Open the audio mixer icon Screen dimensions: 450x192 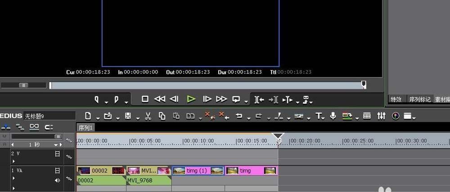tap(381, 116)
